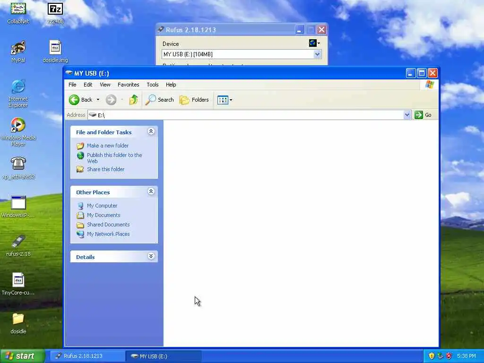
Task: Select the TinyCore-cu... desktop file
Action: [18, 284]
